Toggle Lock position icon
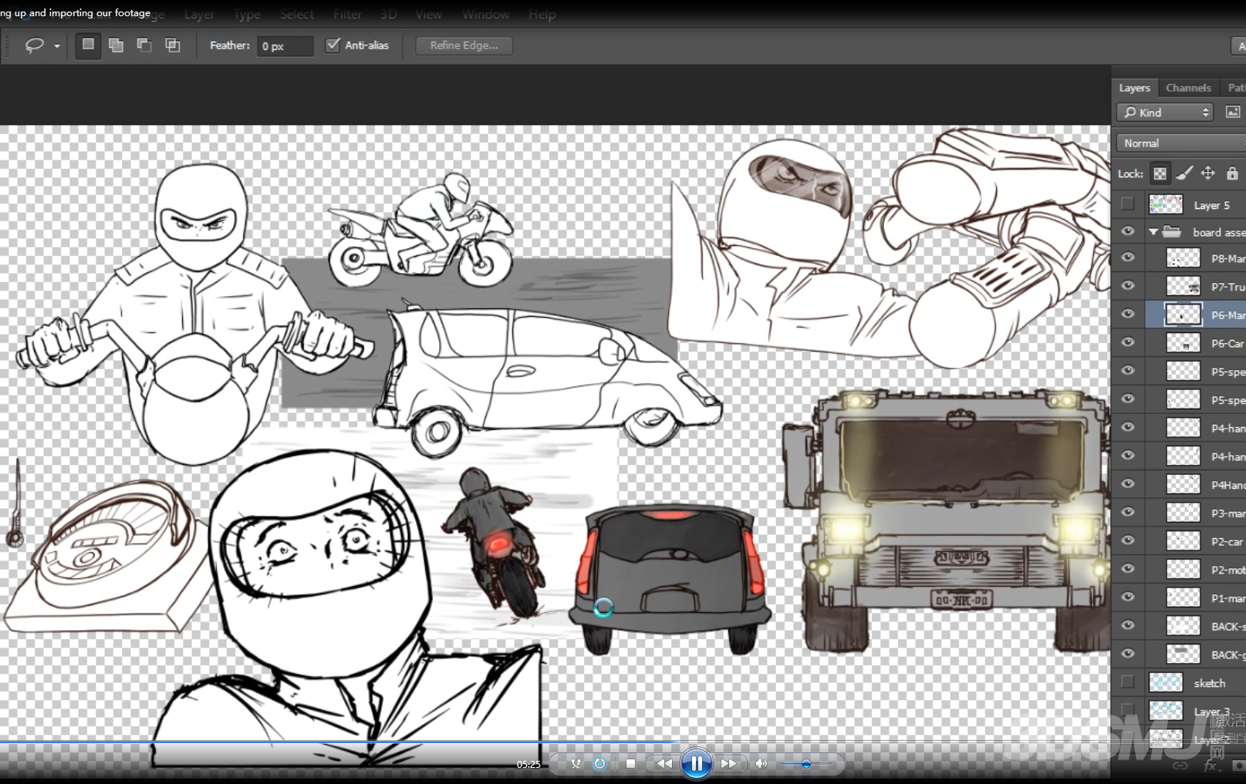Screen dimensions: 1246x784 tap(1208, 173)
